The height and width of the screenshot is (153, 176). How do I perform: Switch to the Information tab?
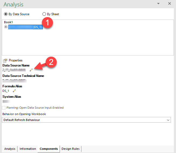click(28, 149)
